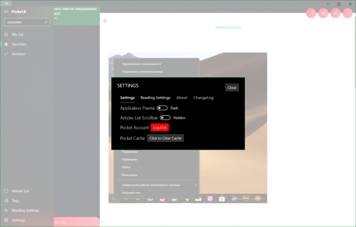This screenshot has height=227, width=356.
Task: Click the Settings gear icon
Action: 6,220
